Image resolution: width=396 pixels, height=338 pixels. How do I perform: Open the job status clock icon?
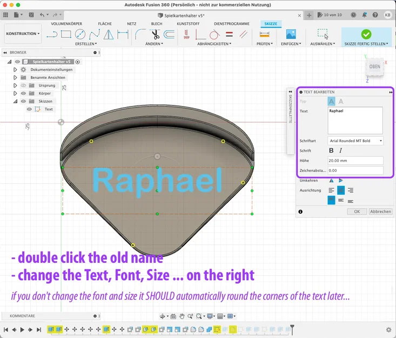click(x=353, y=15)
